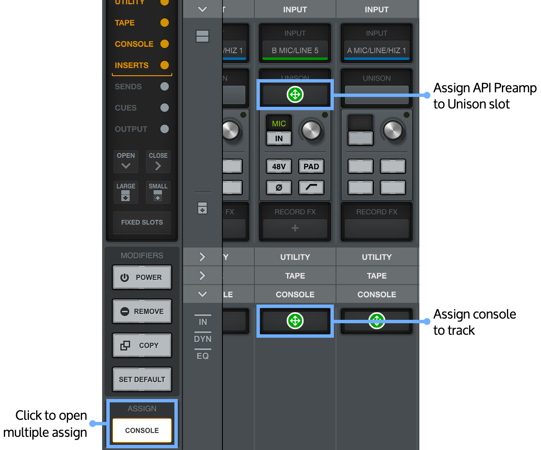The height and width of the screenshot is (450, 541).
Task: Adjust preamp gain knob on B MIC/LINE 5
Action: pos(311,130)
